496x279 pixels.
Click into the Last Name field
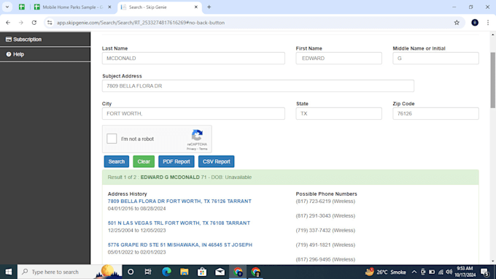(193, 58)
